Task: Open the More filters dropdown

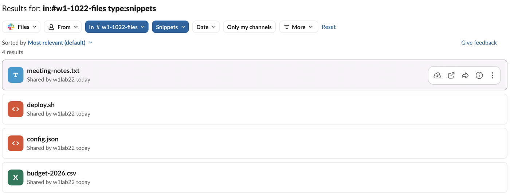Action: 299,27
